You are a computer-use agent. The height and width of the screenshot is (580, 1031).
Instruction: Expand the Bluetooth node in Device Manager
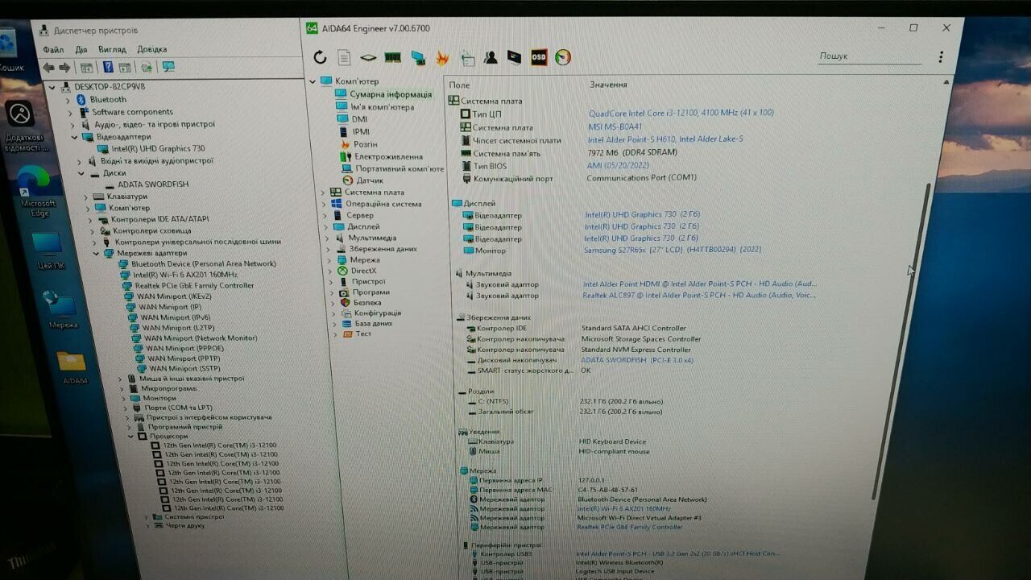click(69, 100)
